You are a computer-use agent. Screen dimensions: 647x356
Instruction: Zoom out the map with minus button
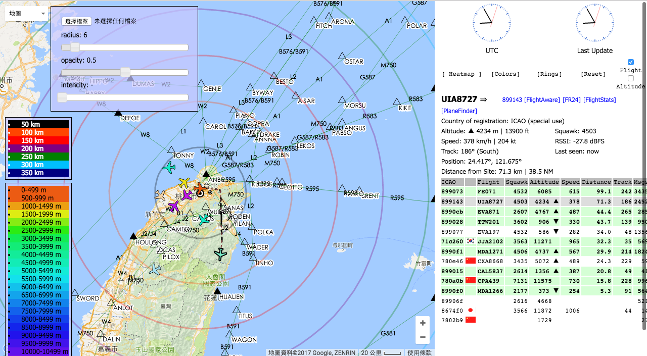coord(423,337)
